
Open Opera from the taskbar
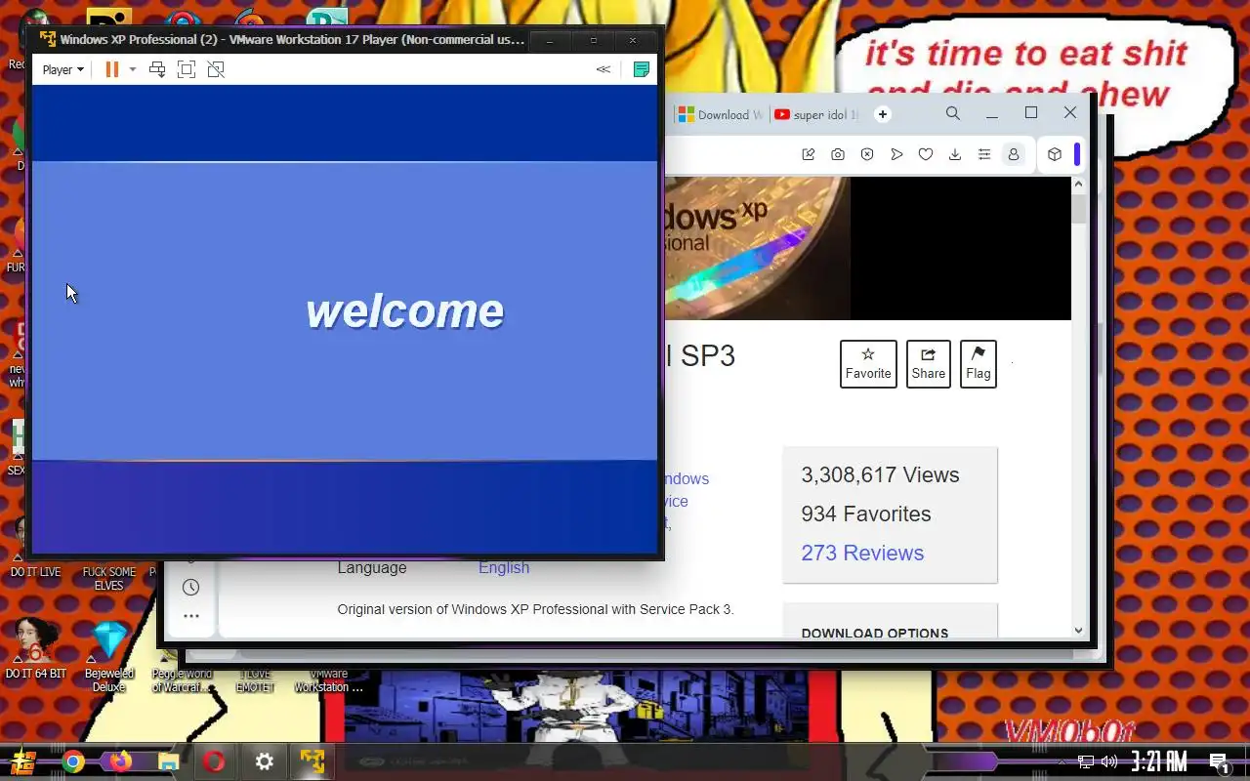pyautogui.click(x=215, y=761)
